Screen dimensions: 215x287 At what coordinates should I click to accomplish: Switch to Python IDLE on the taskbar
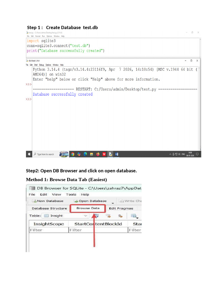click(110, 154)
